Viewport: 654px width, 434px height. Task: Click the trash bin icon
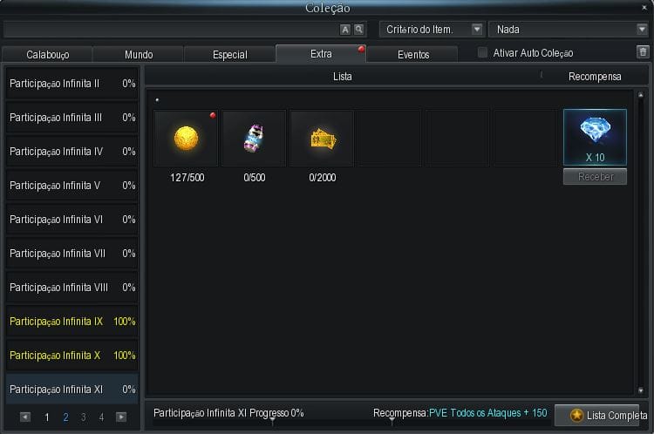(x=643, y=52)
